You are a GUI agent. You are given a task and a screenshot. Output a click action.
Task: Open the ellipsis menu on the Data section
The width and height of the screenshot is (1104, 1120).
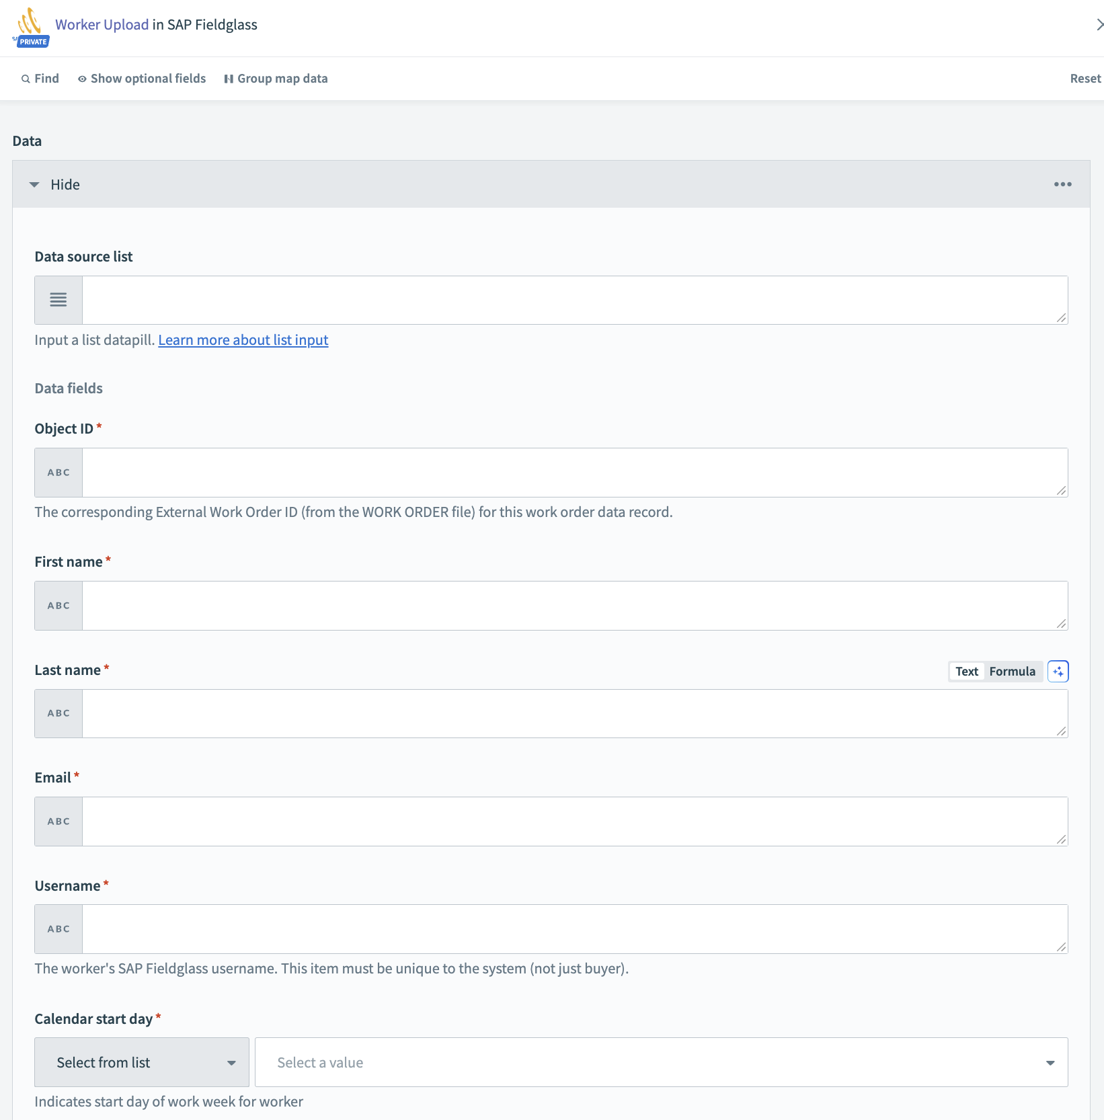click(x=1063, y=184)
